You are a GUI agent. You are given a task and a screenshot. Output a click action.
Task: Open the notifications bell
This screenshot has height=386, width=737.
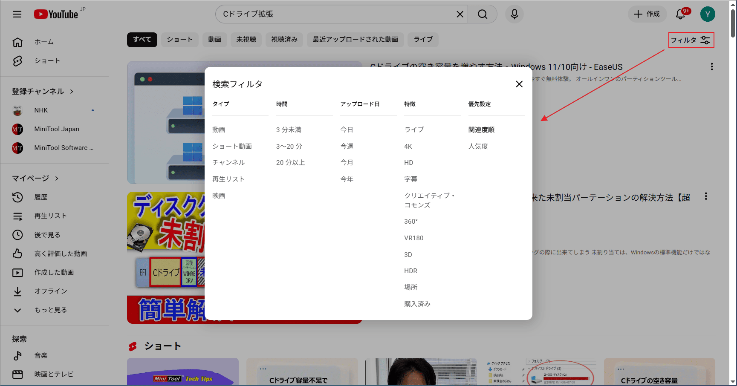tap(679, 14)
